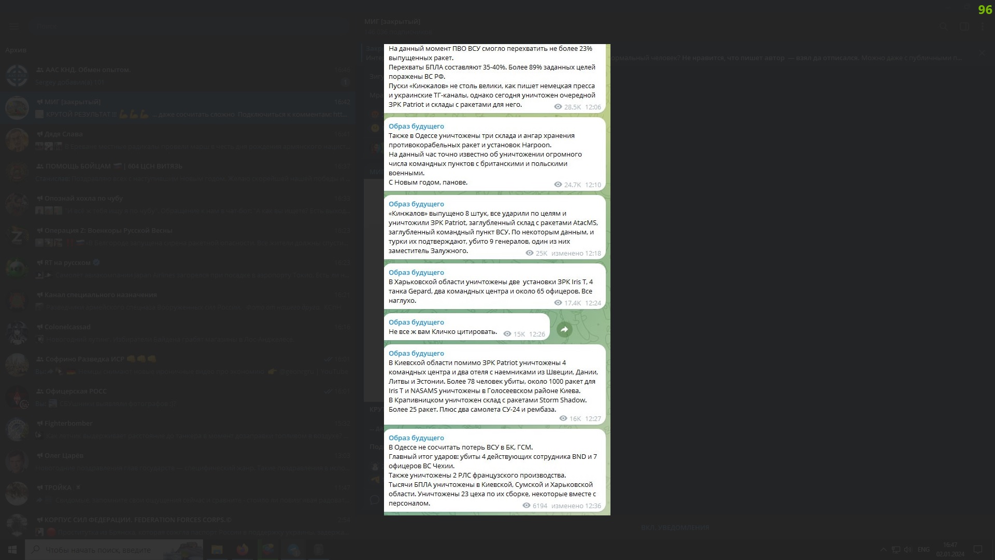Image resolution: width=995 pixels, height=560 pixels.
Task: Click the search icon in chat header
Action: pos(944,26)
